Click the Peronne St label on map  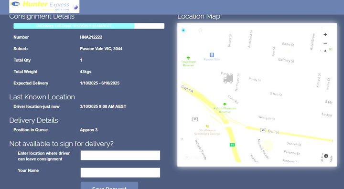pyautogui.click(x=291, y=152)
